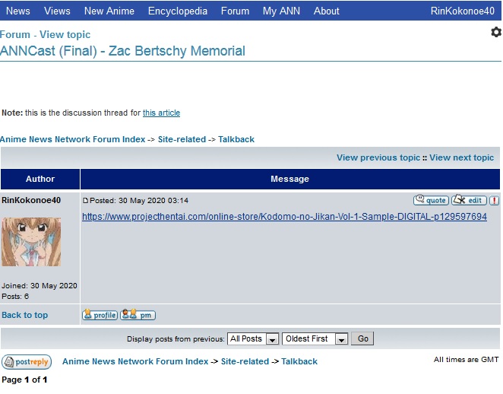Image resolution: width=503 pixels, height=394 pixels.
Task: Click 'Display posts from previous:' label
Action: click(176, 339)
